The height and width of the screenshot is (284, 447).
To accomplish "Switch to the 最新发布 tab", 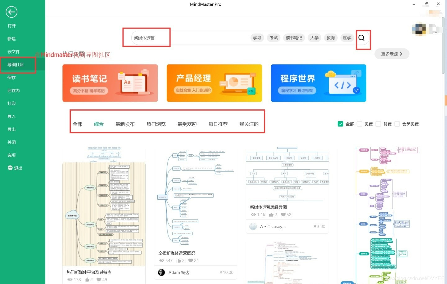I will tap(125, 124).
